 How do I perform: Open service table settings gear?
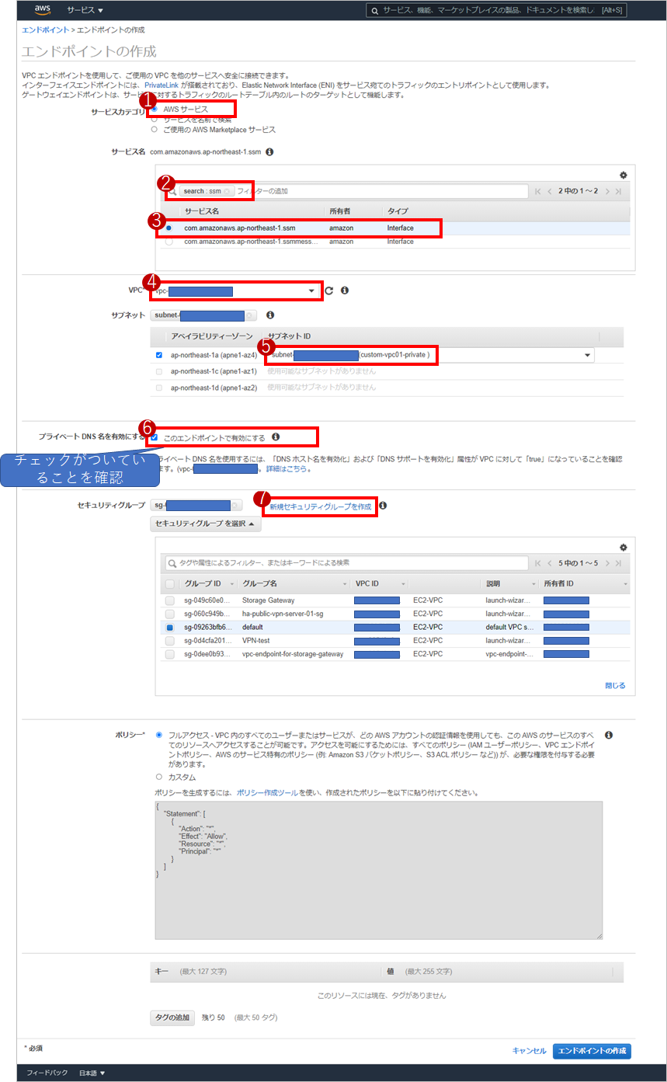(x=623, y=176)
